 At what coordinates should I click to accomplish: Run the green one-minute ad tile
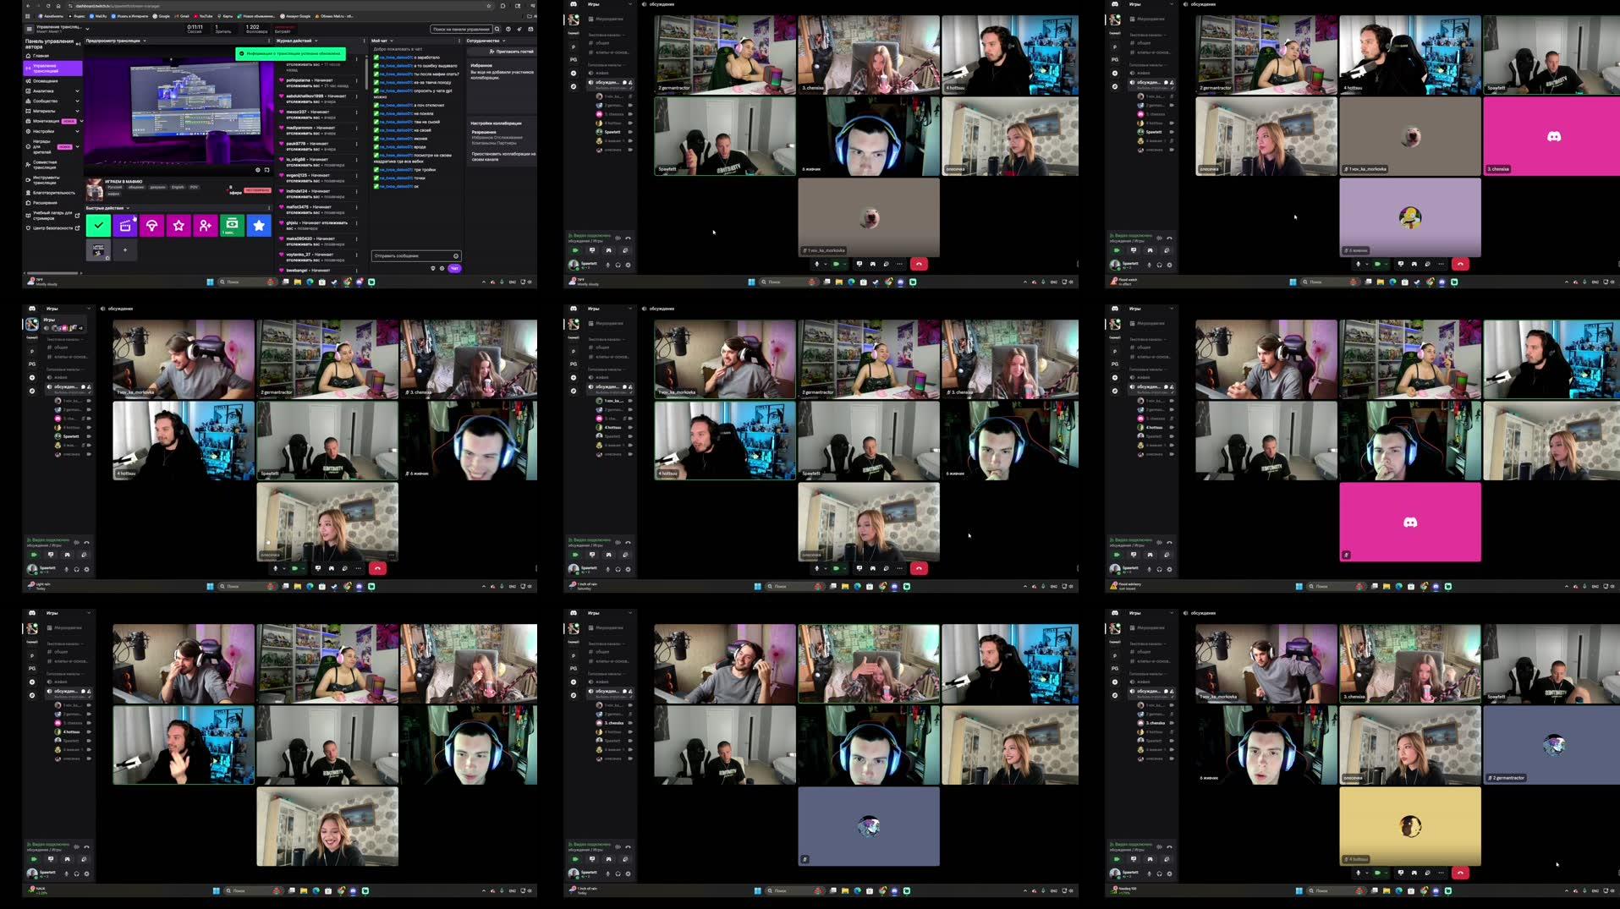click(x=232, y=226)
